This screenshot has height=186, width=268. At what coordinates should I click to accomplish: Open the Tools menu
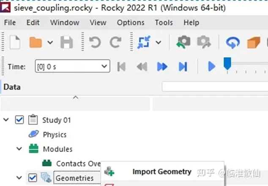point(164,22)
